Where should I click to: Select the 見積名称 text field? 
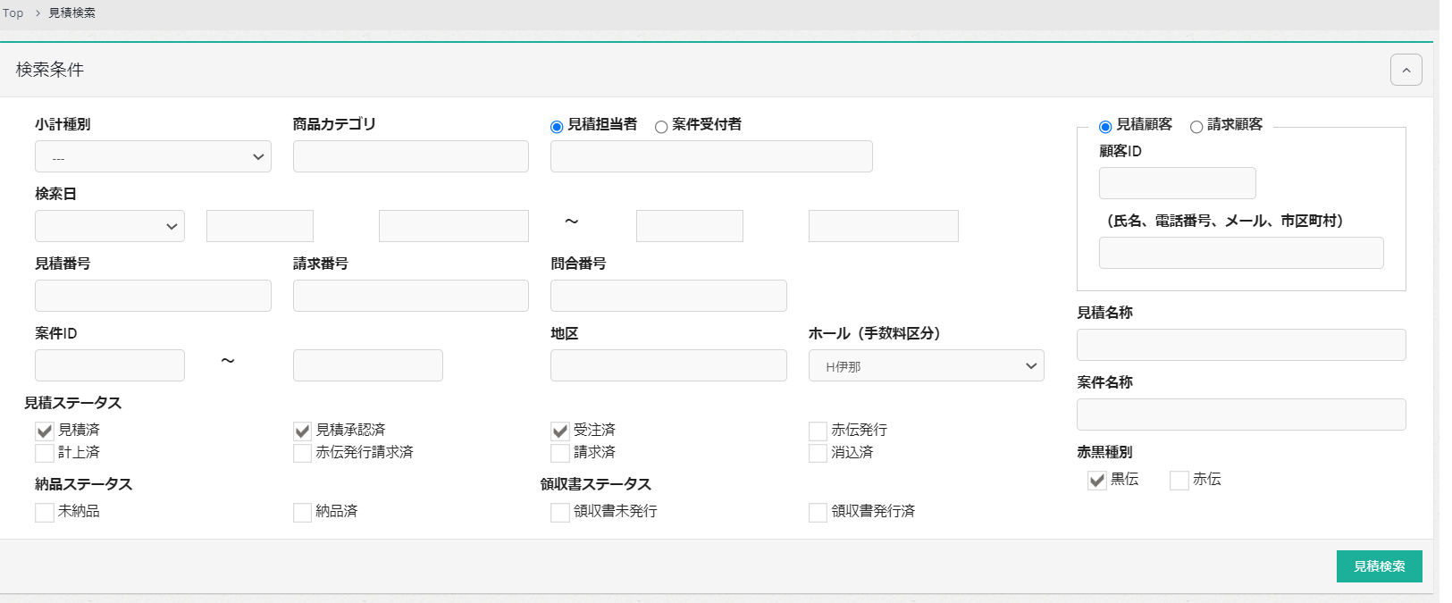1241,345
